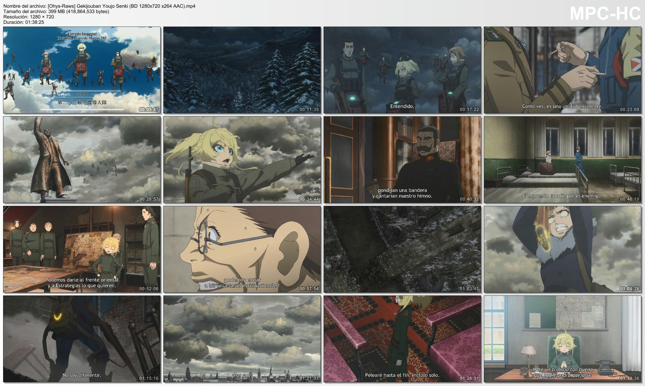This screenshot has height=386, width=645.
Task: Select the dormitory room thumbnail at 00:46:19
Action: (x=562, y=159)
